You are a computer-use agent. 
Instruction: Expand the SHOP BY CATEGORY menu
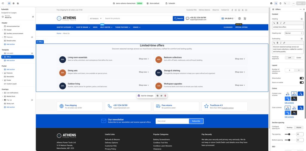(65, 27)
